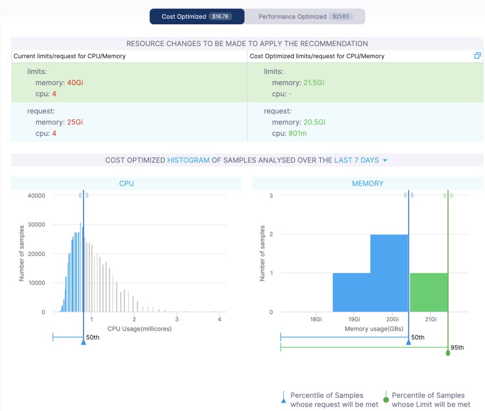Screen dimensions: 485x411
Task: Click the CPU chart title header
Action: [x=126, y=183]
